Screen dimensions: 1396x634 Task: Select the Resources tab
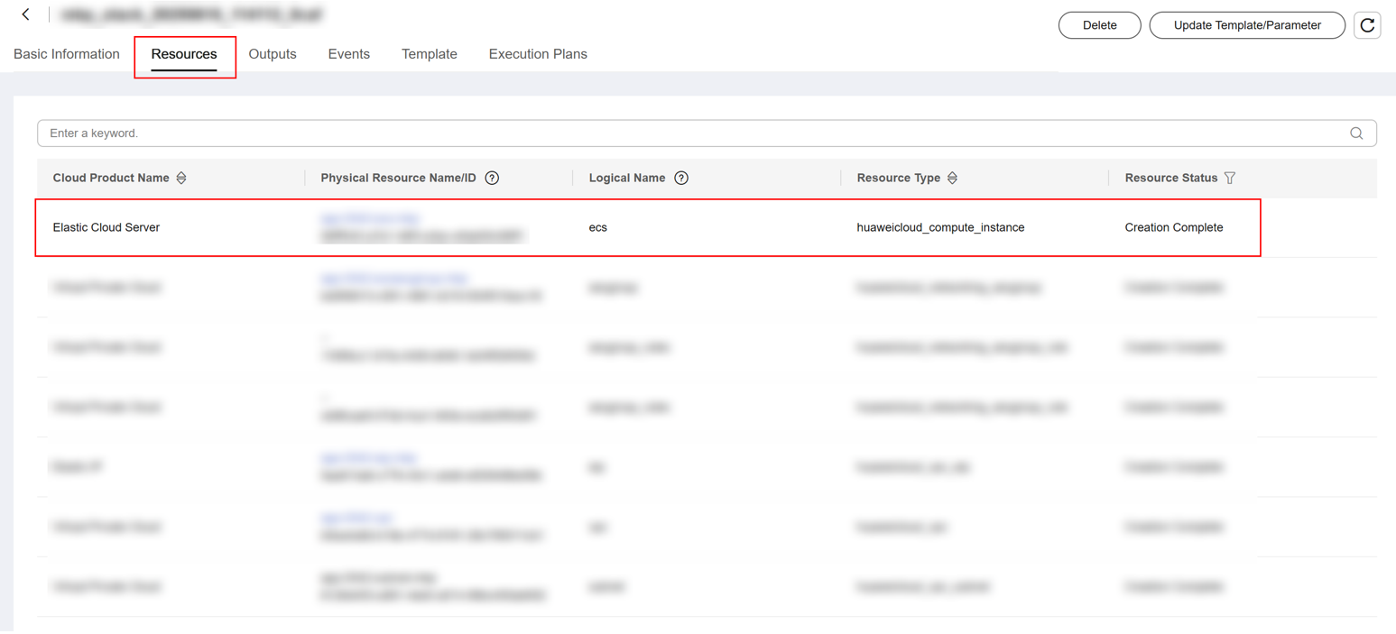(x=184, y=54)
